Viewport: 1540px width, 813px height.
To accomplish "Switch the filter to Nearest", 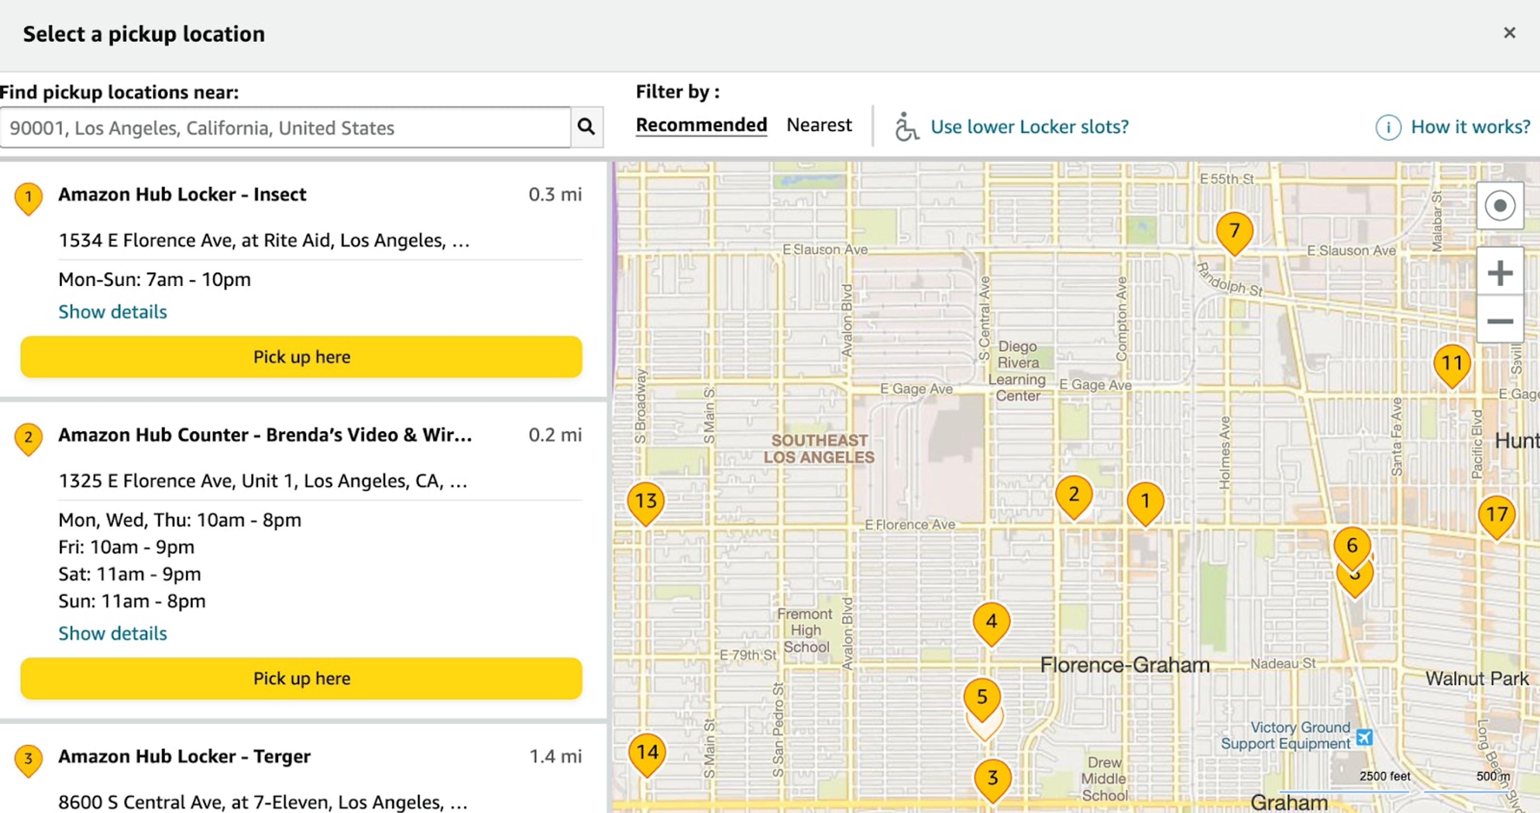I will tap(819, 125).
